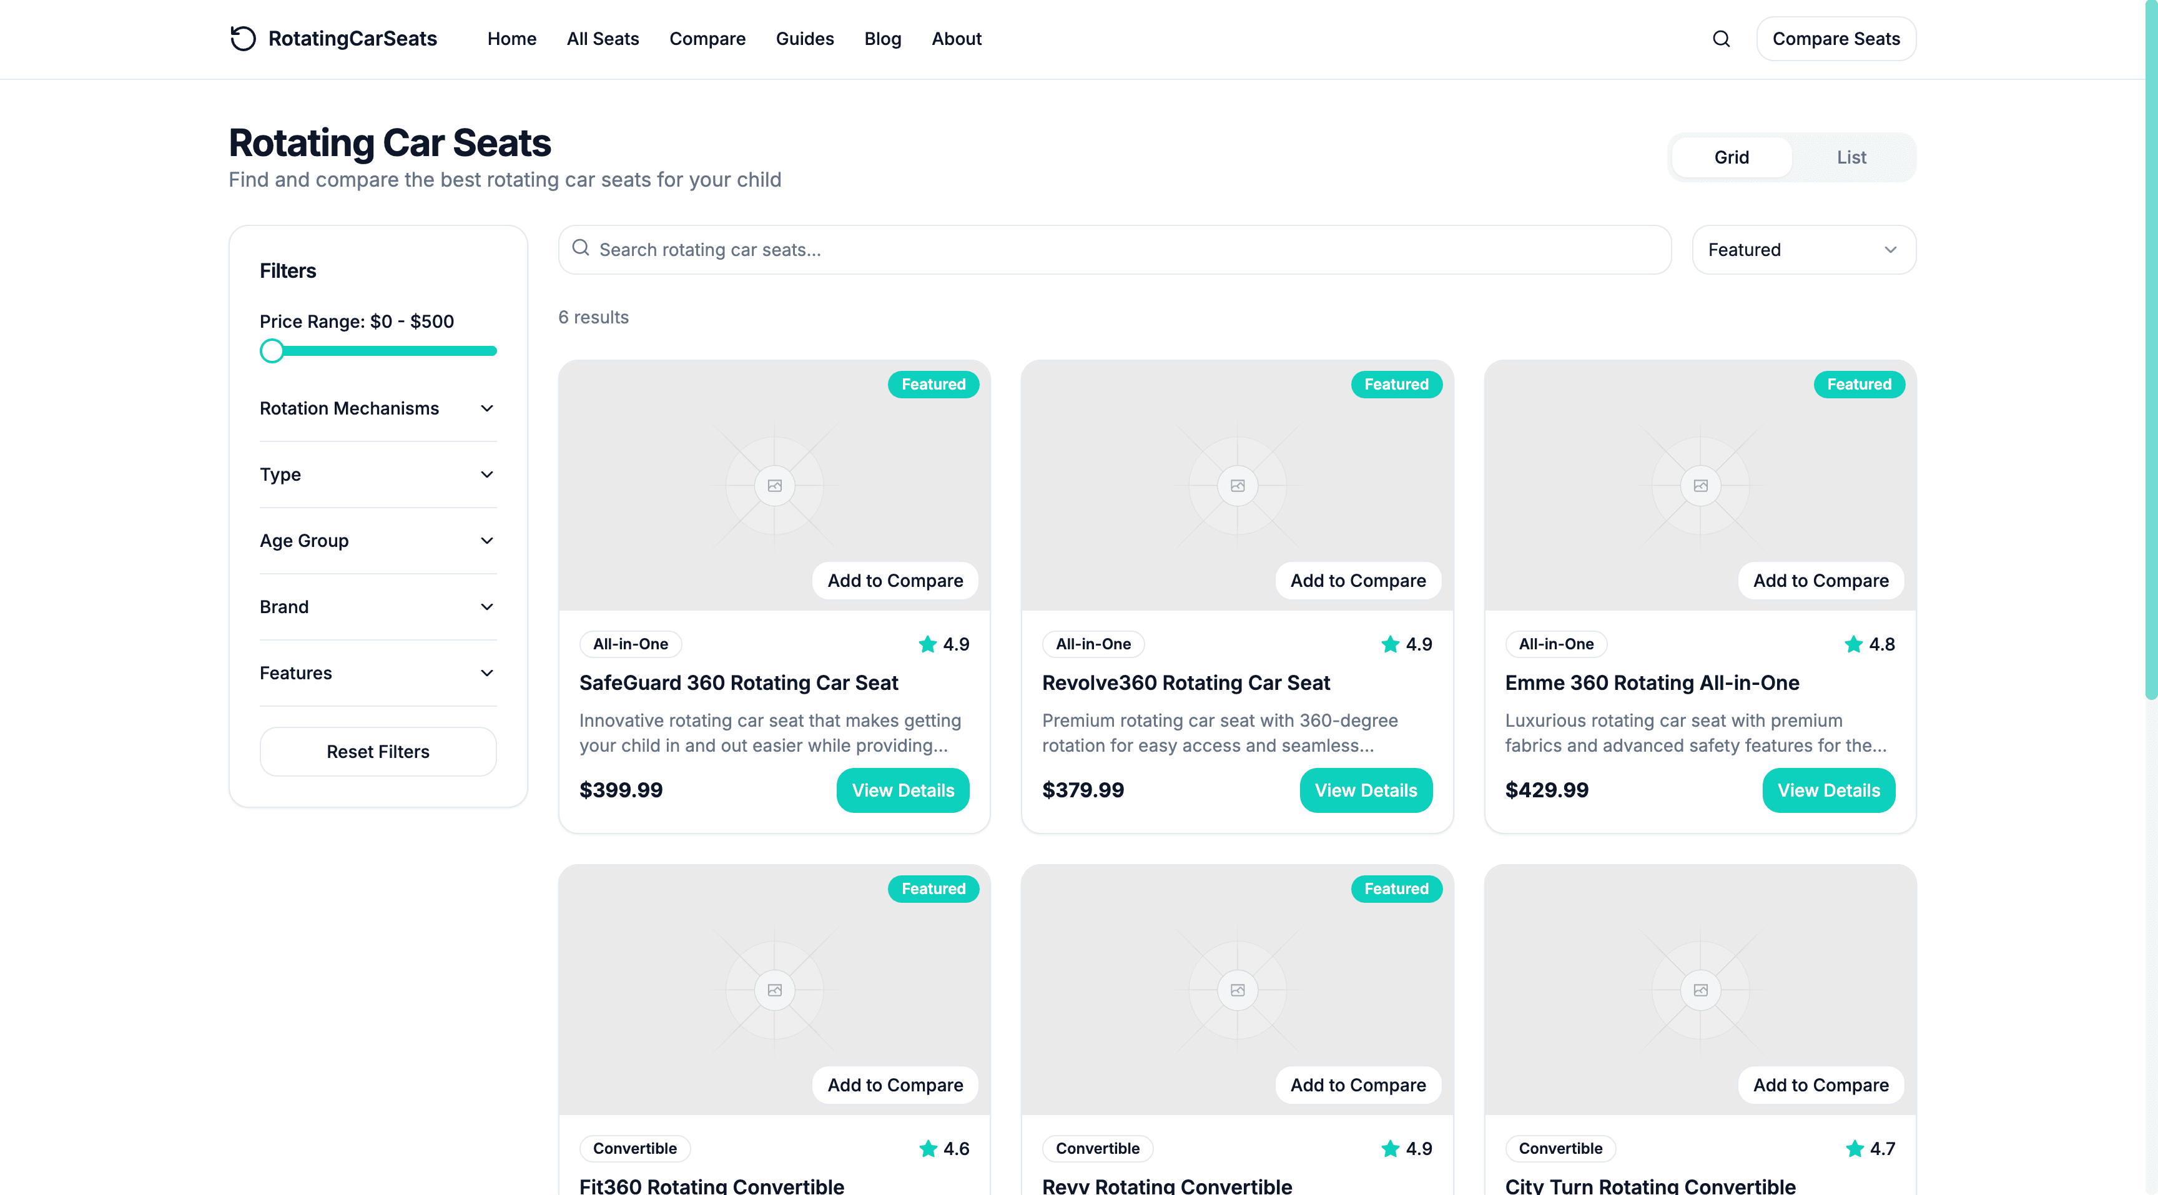
Task: Click image placeholder icon on City Turn card
Action: pos(1700,990)
